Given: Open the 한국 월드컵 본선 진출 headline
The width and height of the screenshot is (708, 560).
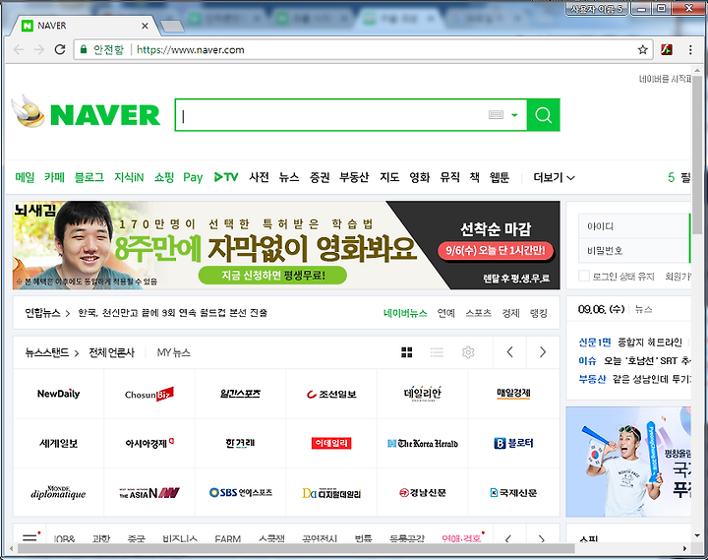Looking at the screenshot, I should 172,313.
